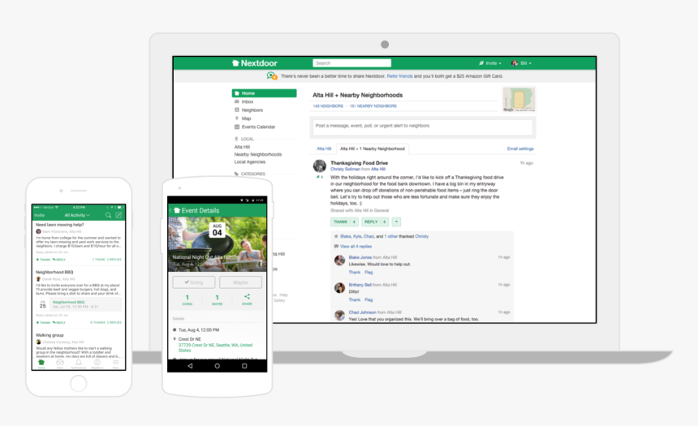Open Email settings link
This screenshot has height=426, width=698.
[x=520, y=148]
